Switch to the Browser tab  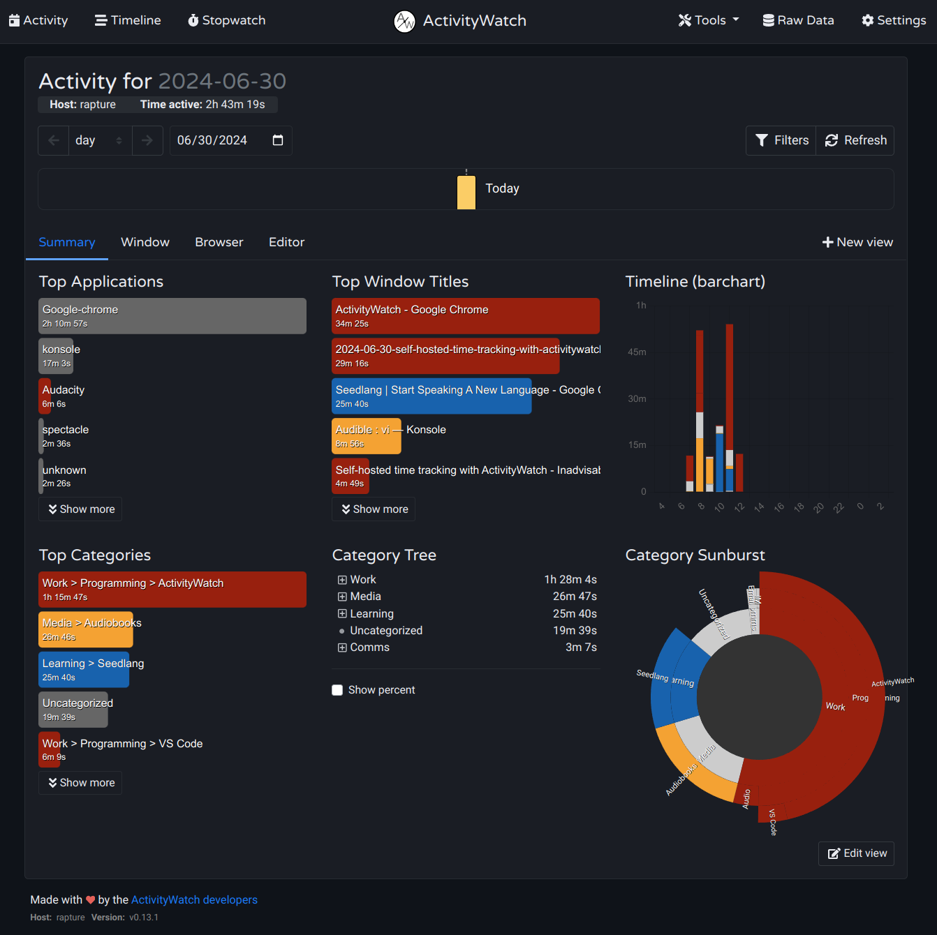click(219, 242)
